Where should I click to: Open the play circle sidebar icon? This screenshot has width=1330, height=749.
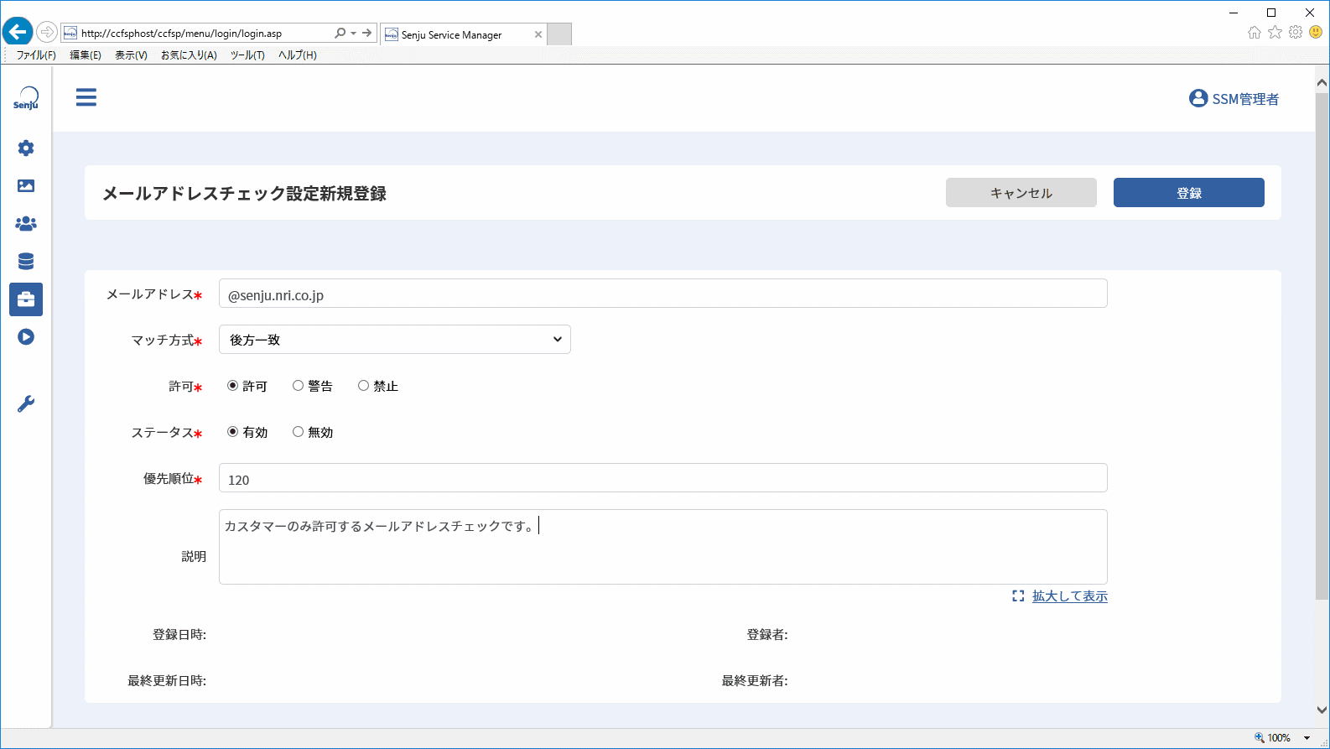tap(26, 337)
